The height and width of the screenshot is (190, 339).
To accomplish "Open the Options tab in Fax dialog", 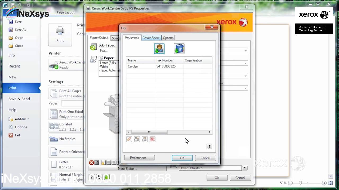I will click(168, 38).
